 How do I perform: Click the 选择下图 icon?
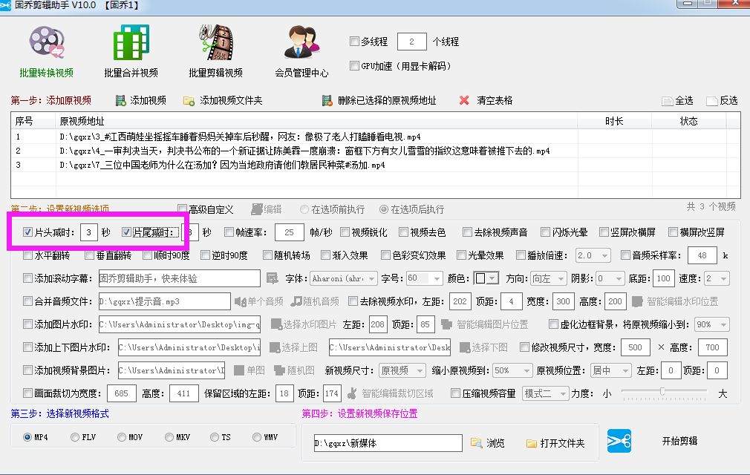pos(464,347)
